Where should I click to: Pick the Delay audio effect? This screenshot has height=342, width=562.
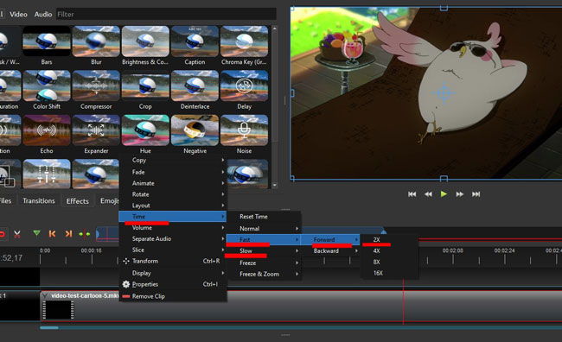[x=244, y=85]
